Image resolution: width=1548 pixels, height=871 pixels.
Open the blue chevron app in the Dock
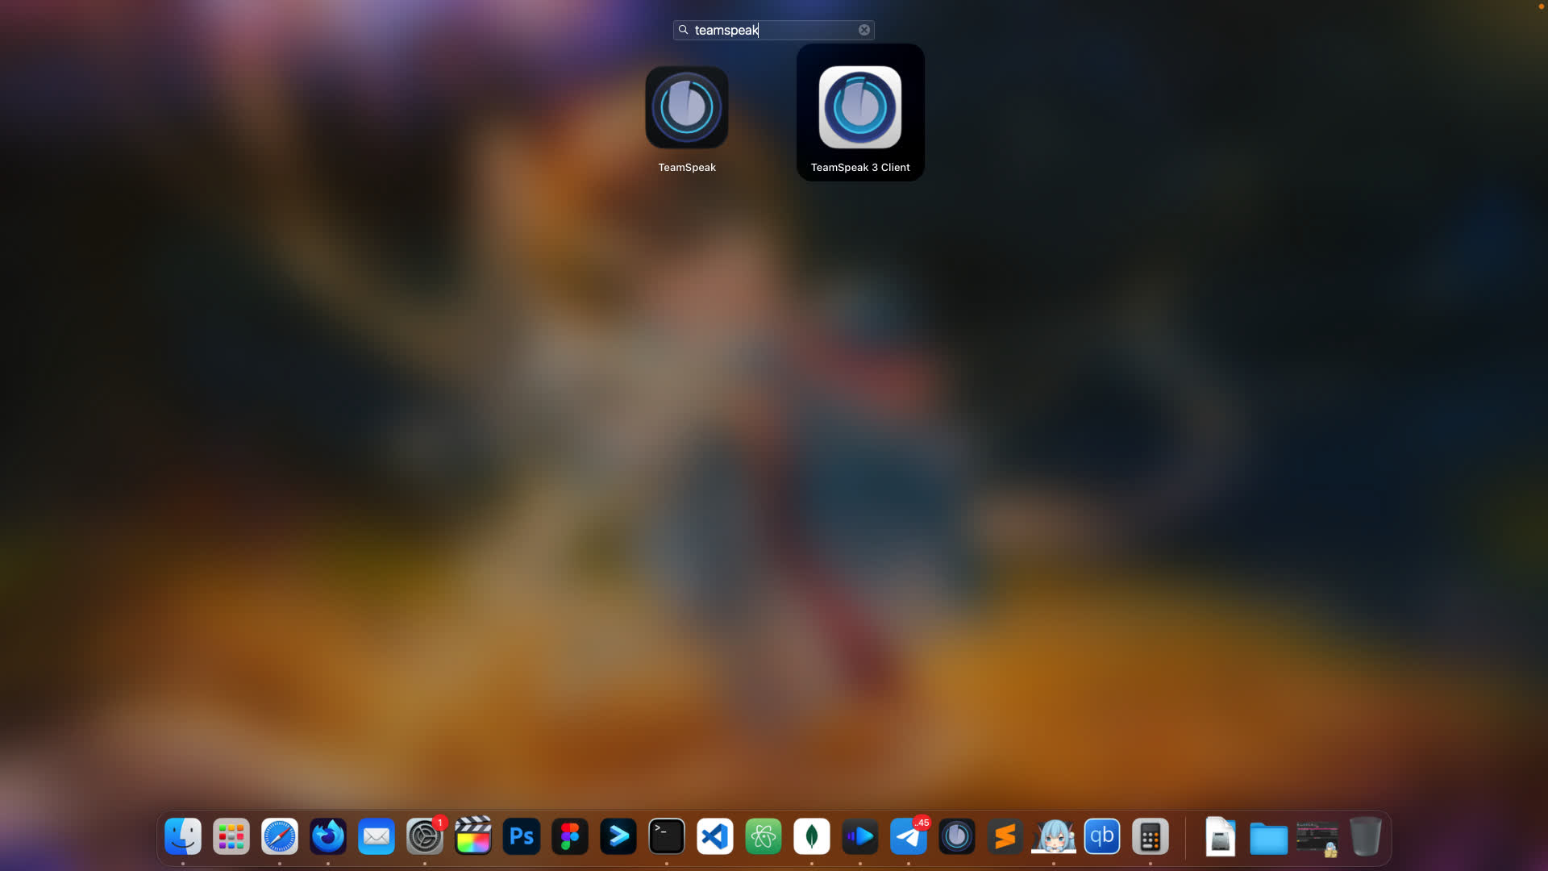point(618,836)
